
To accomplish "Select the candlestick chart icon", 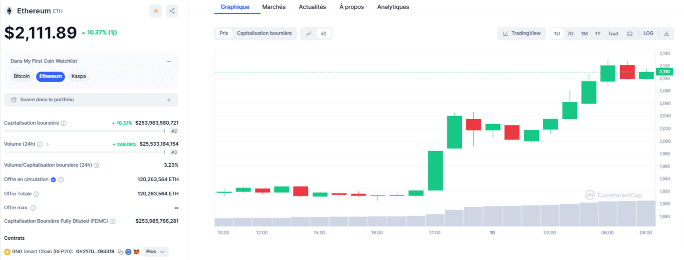I will 323,34.
